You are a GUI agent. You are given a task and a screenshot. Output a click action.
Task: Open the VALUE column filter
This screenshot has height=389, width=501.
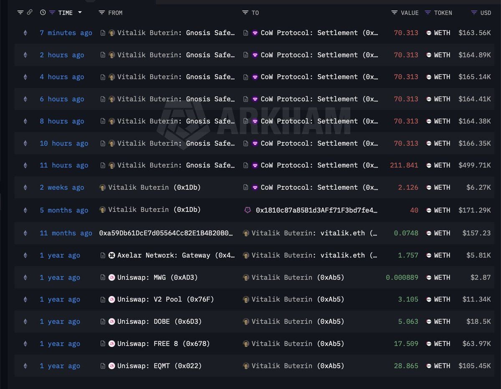pos(394,13)
